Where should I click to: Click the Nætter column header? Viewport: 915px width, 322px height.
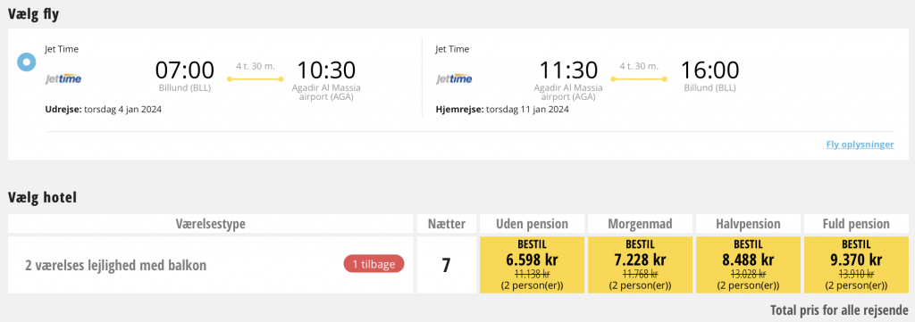[x=447, y=224]
